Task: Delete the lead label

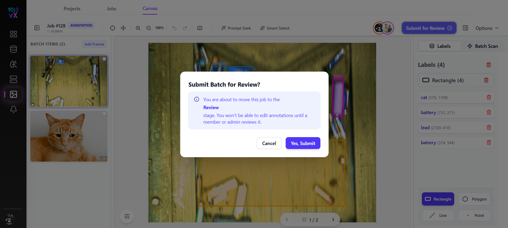Action: coord(489,127)
